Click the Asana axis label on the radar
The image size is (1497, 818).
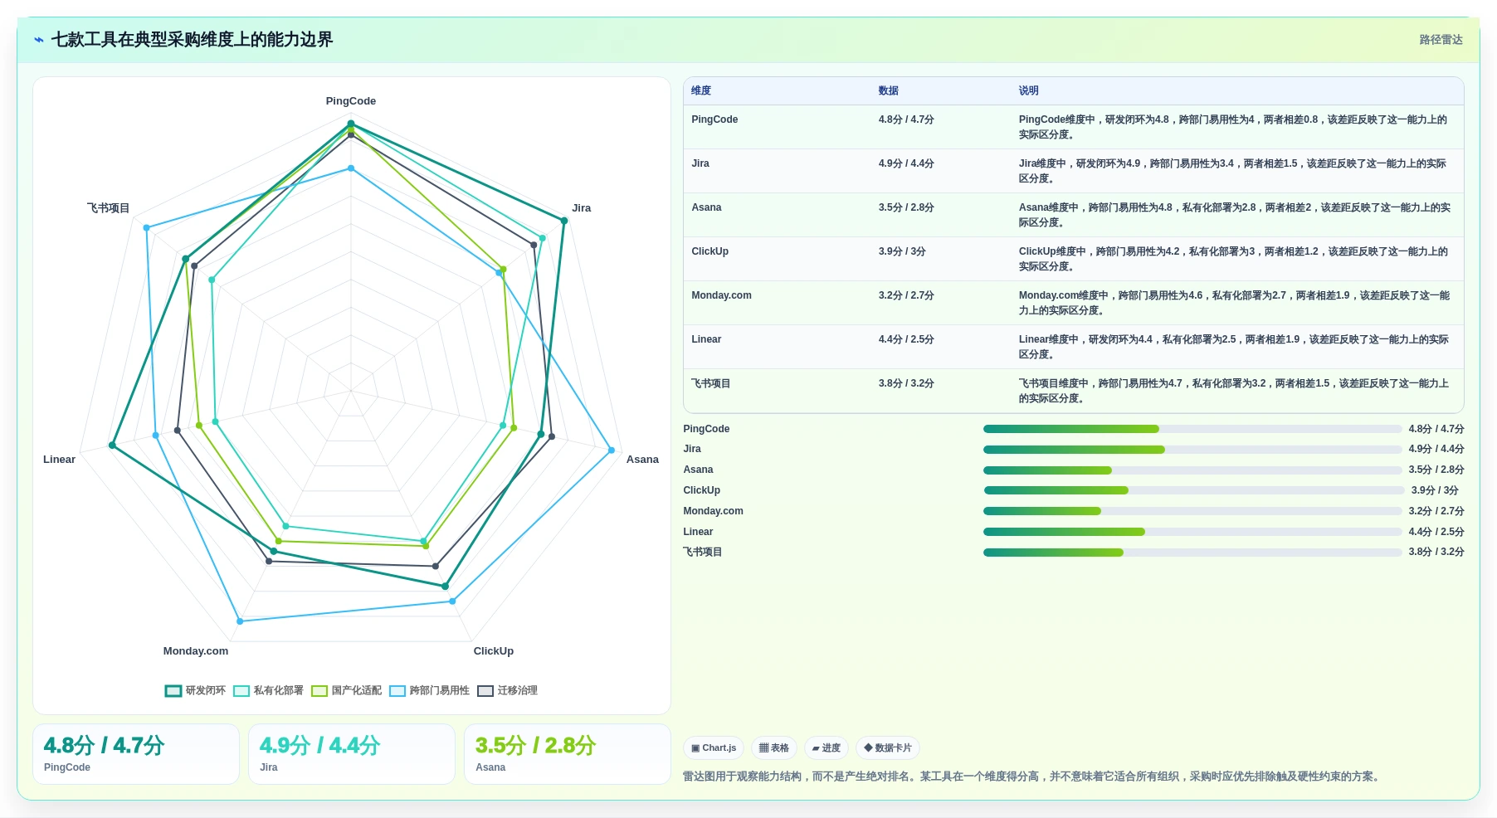[x=642, y=460]
